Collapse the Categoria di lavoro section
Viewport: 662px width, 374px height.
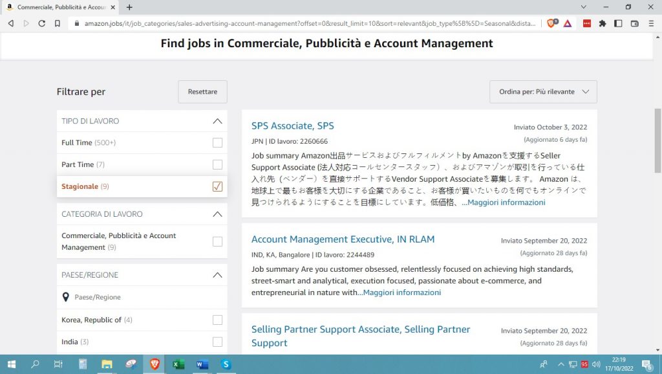click(x=217, y=214)
